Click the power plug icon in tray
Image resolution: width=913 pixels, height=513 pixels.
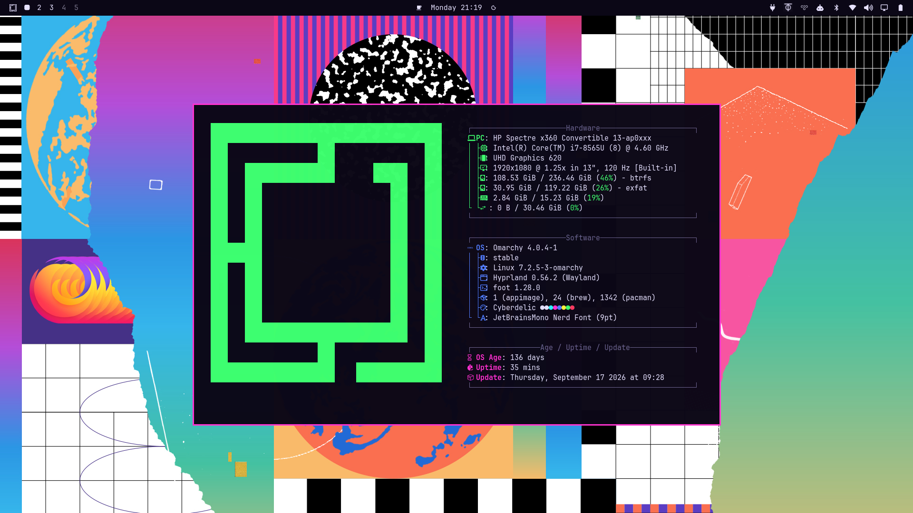click(x=772, y=8)
